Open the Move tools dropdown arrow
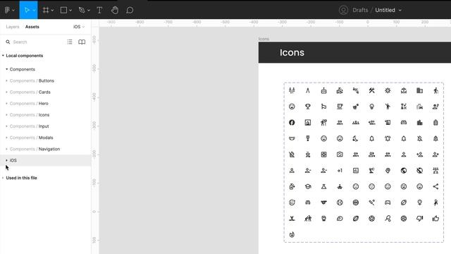Image resolution: width=451 pixels, height=254 pixels. [34, 11]
